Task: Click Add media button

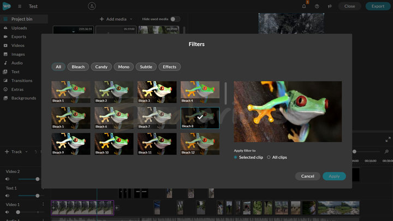Action: point(113,19)
